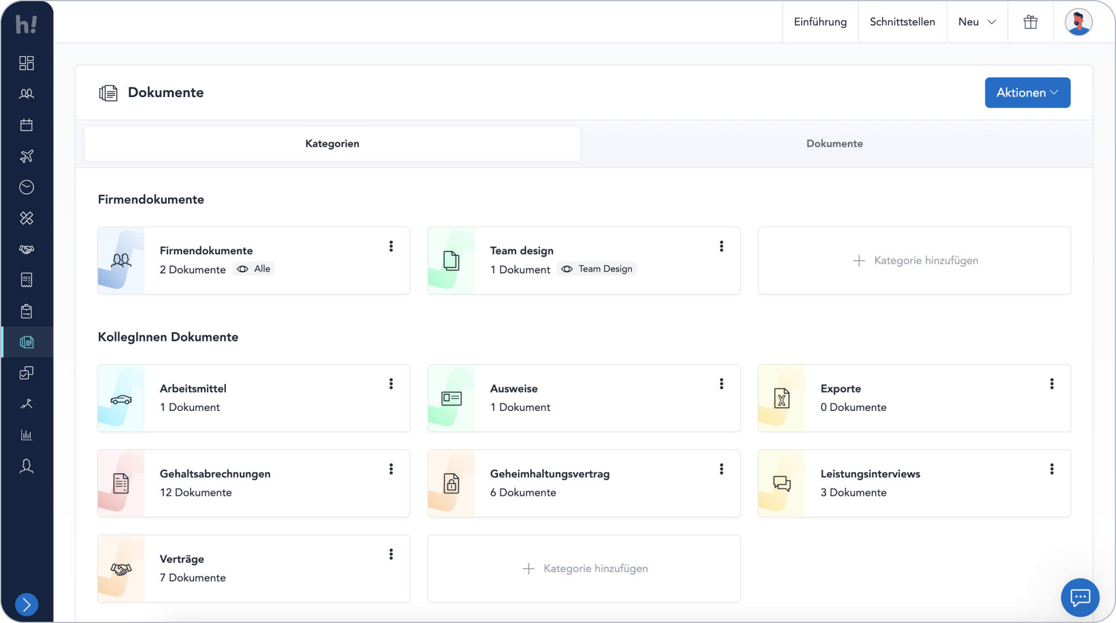Open options menu for Gehaltsabrechnungen category
The image size is (1116, 623).
pos(391,469)
